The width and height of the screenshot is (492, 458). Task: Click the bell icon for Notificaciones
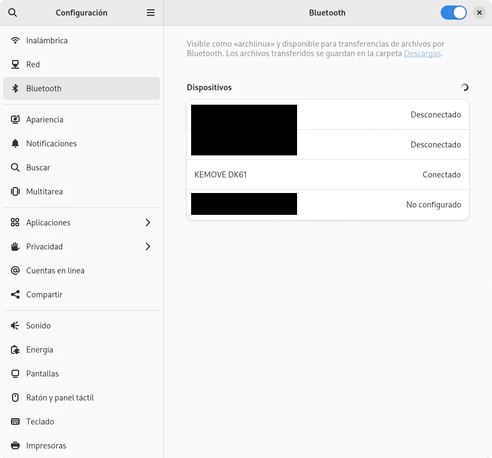tap(15, 143)
